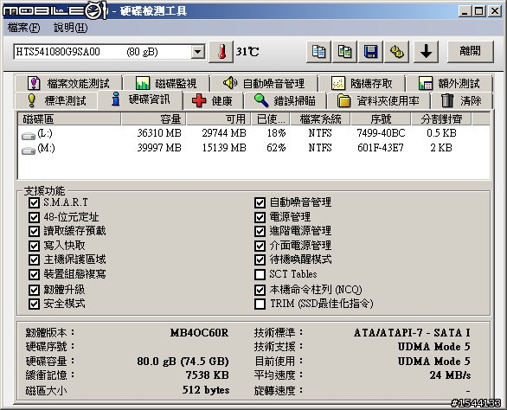
Task: Click the ATA/ATAPI-7 - SATA I value
Action: pyautogui.click(x=412, y=333)
